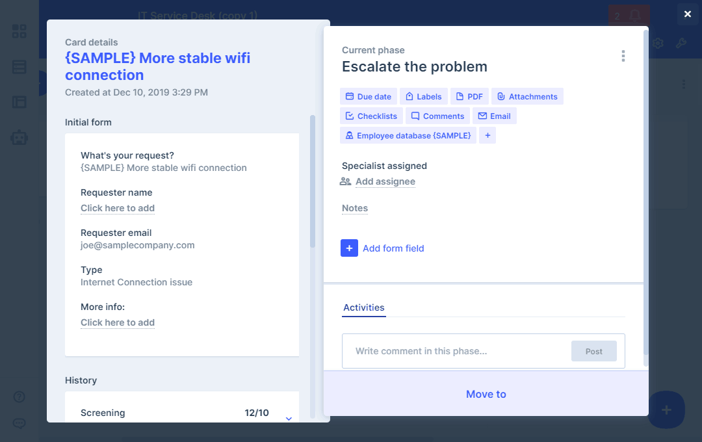Add Requester name via Click here to add

[x=118, y=208]
